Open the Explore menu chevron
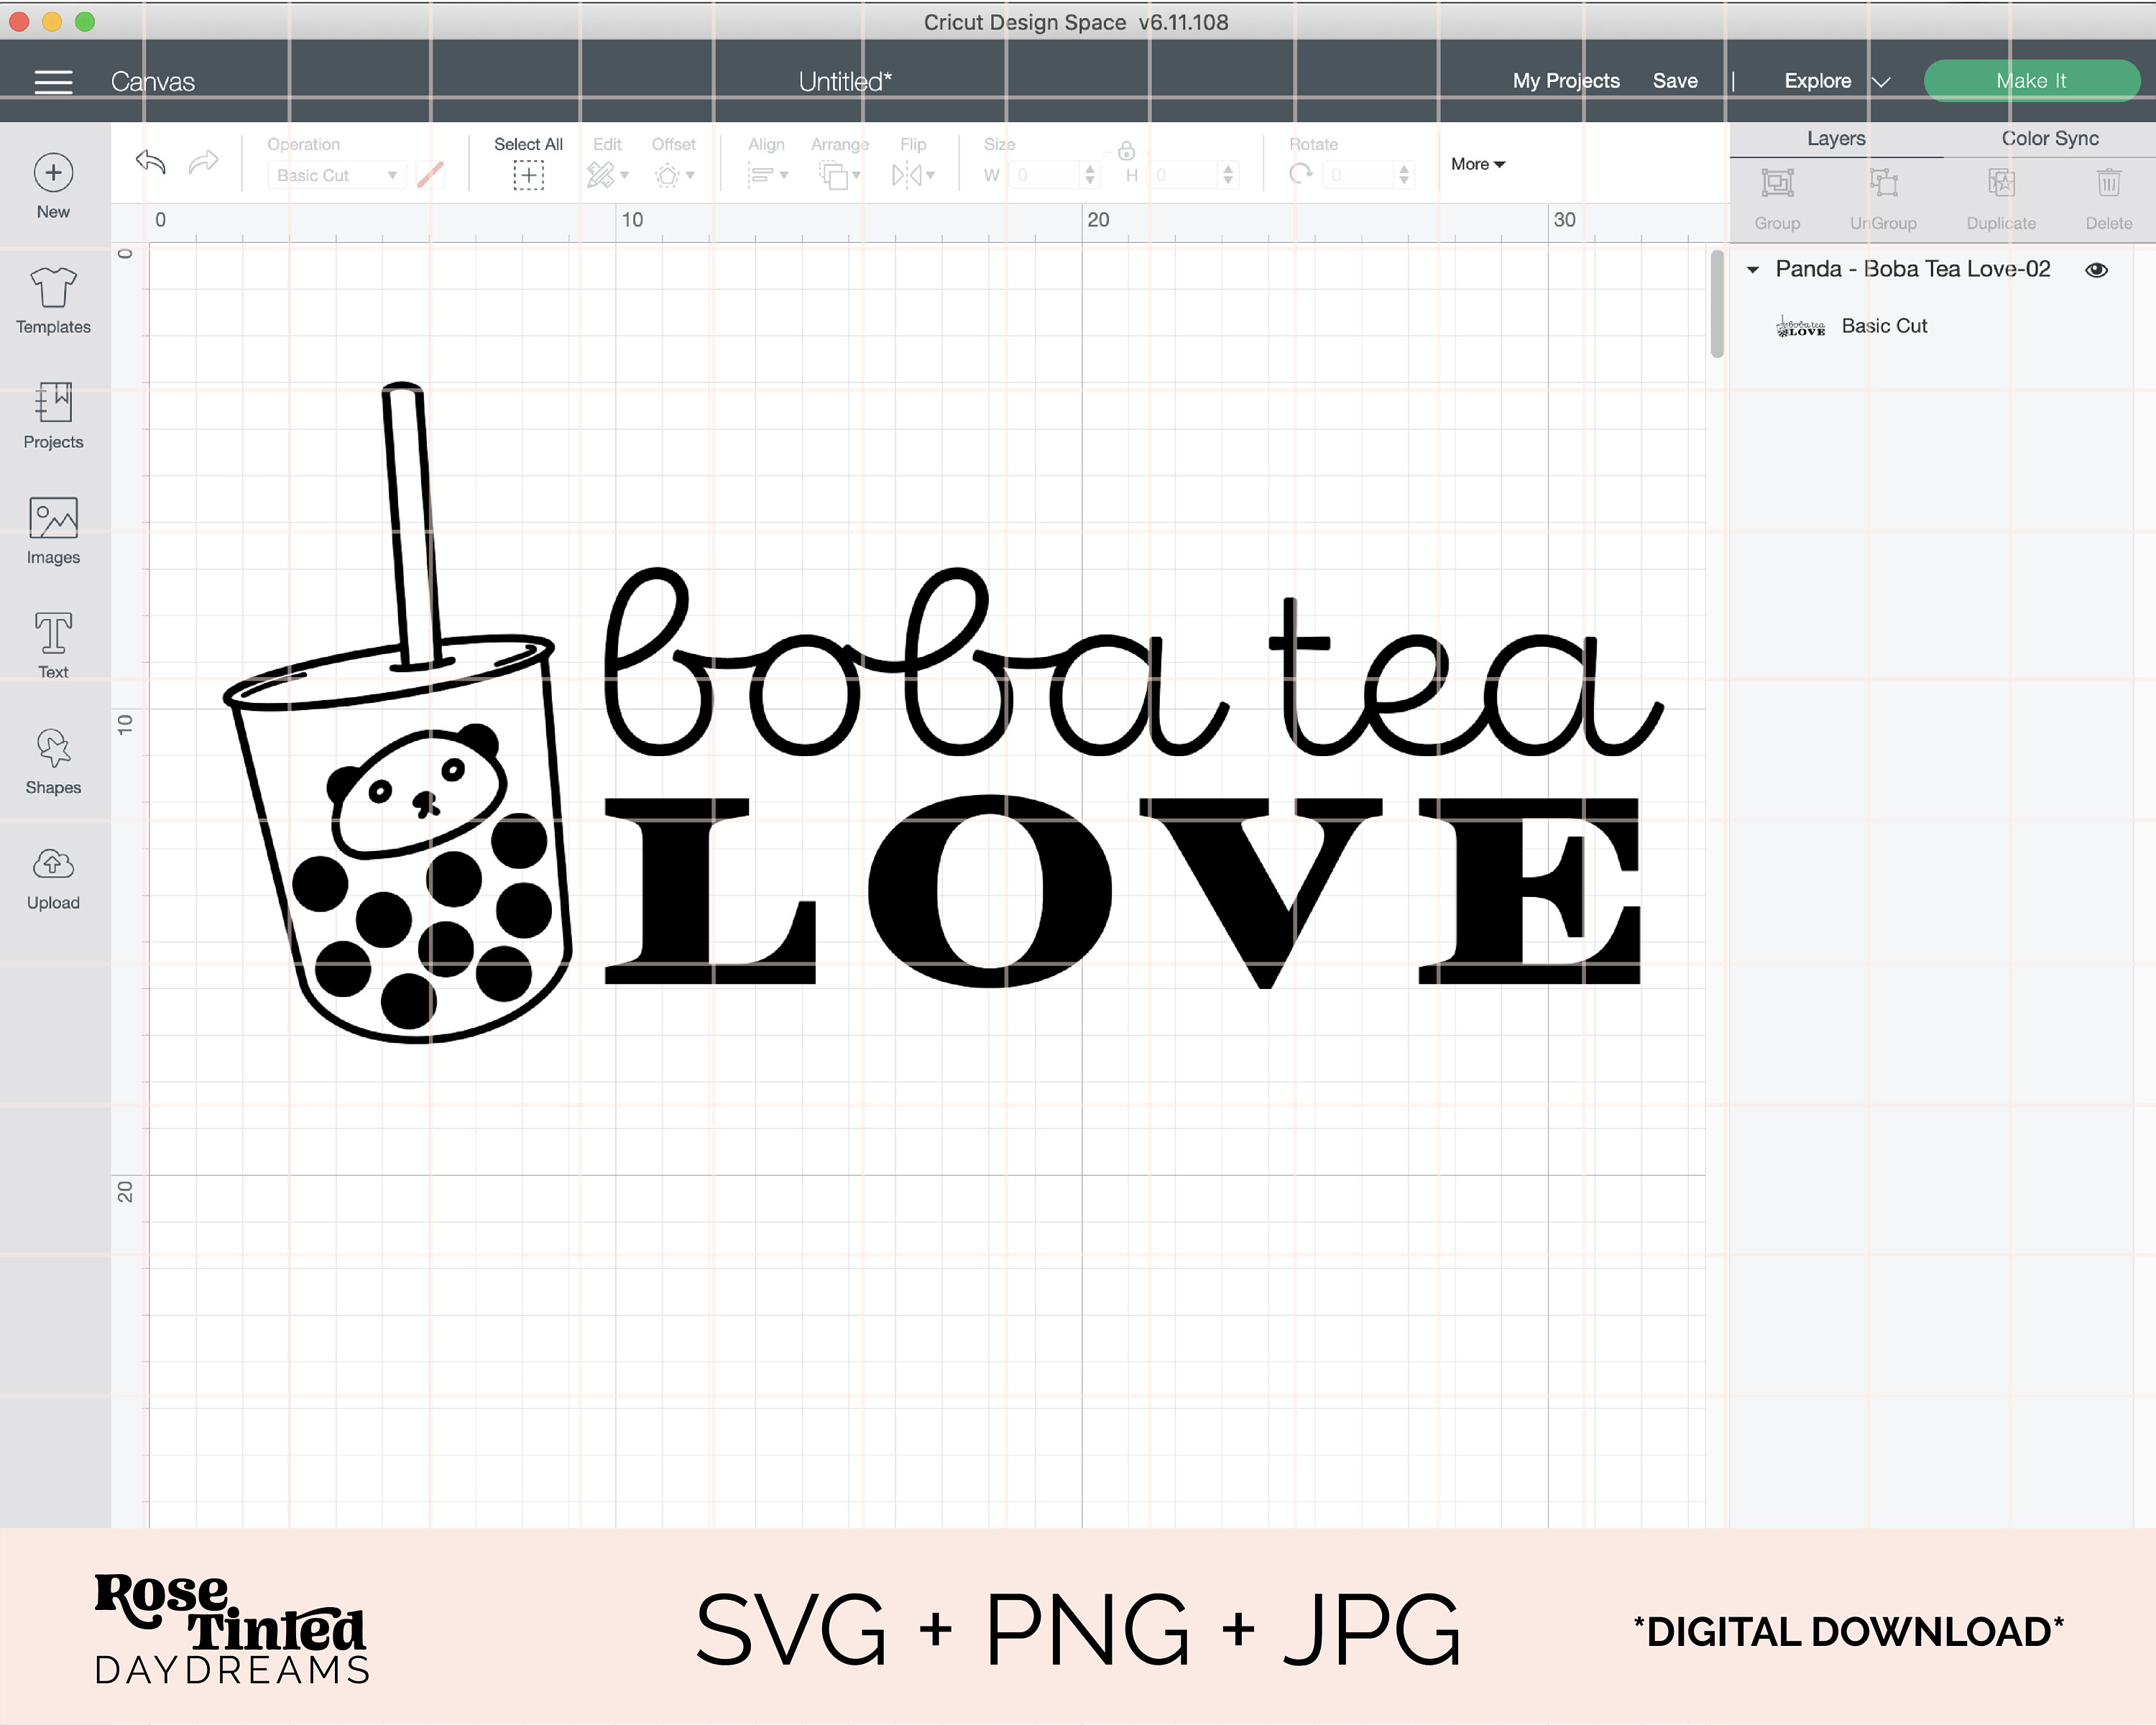 (1883, 81)
